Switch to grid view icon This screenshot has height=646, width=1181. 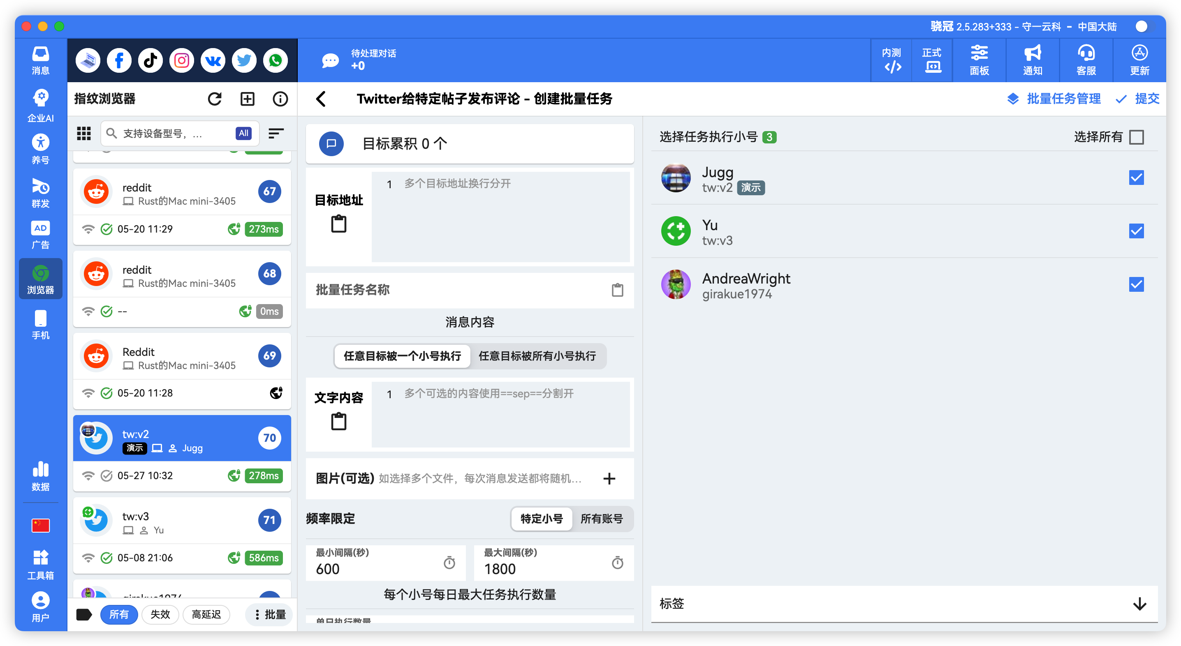[x=83, y=133]
